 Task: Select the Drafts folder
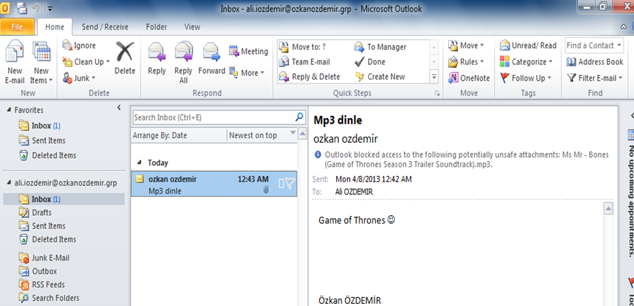click(36, 212)
